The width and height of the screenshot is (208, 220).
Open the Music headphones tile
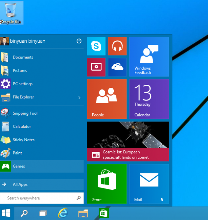pos(117,46)
